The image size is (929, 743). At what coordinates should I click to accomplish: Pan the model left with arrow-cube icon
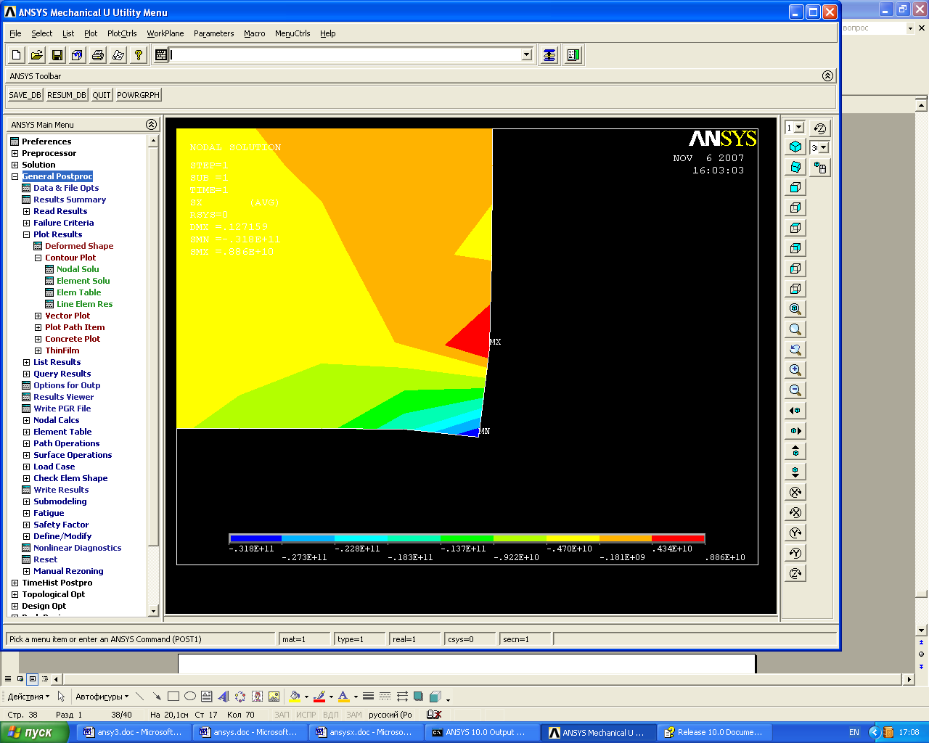(x=795, y=411)
